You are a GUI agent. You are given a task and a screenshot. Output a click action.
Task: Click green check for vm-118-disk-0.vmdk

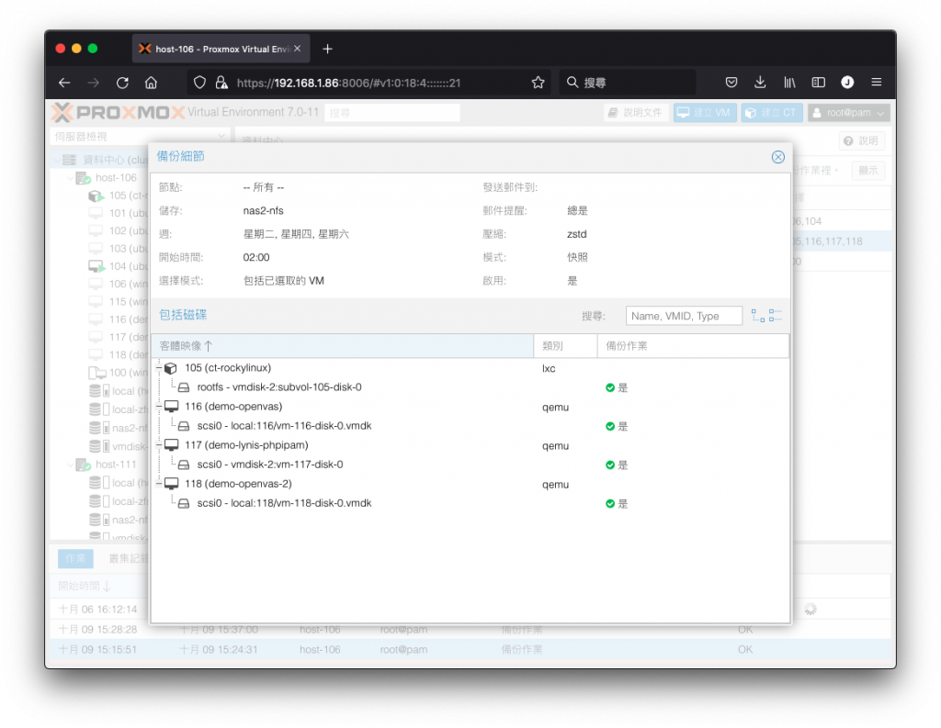tap(610, 504)
